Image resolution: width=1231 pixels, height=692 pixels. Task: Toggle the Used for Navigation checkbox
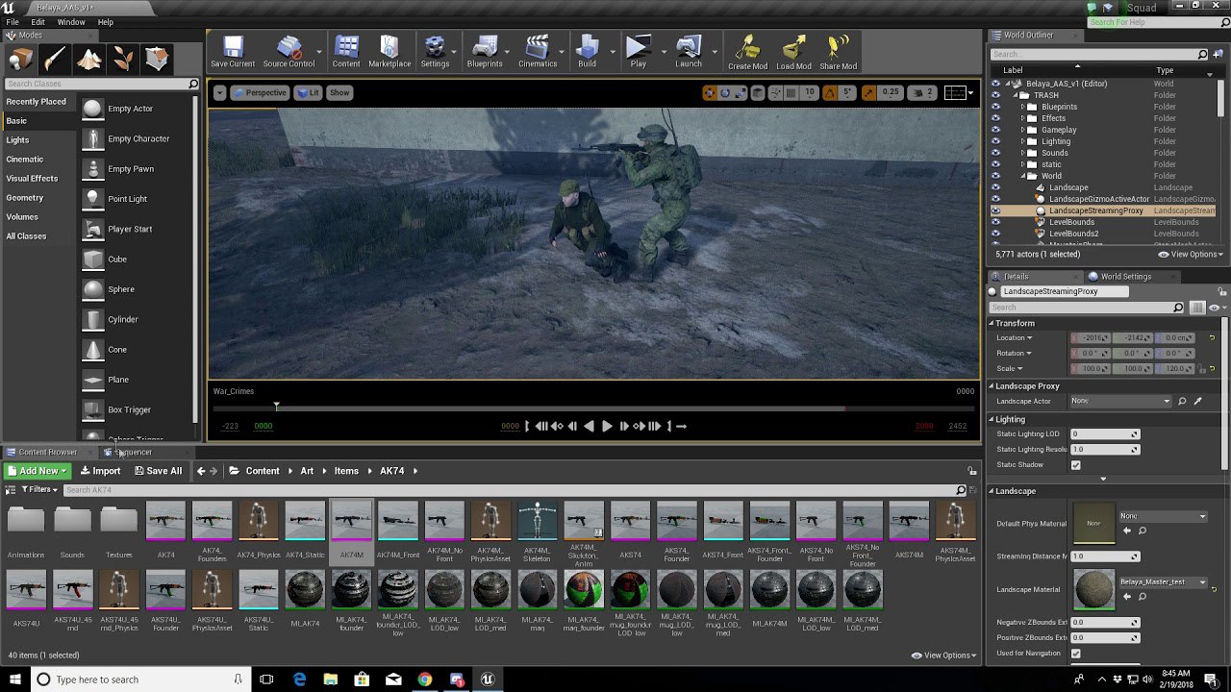click(x=1075, y=654)
